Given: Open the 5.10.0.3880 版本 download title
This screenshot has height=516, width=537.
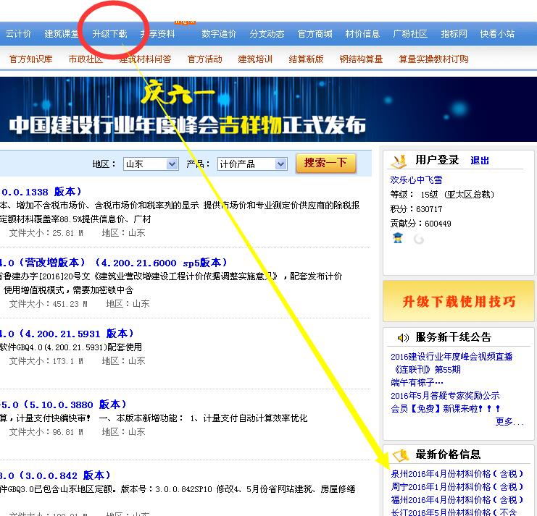Looking at the screenshot, I should click(x=63, y=405).
